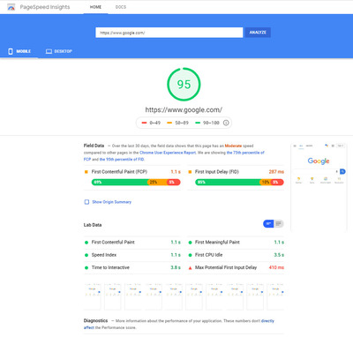Open the HOME tab
The image size is (353, 337).
(x=95, y=7)
